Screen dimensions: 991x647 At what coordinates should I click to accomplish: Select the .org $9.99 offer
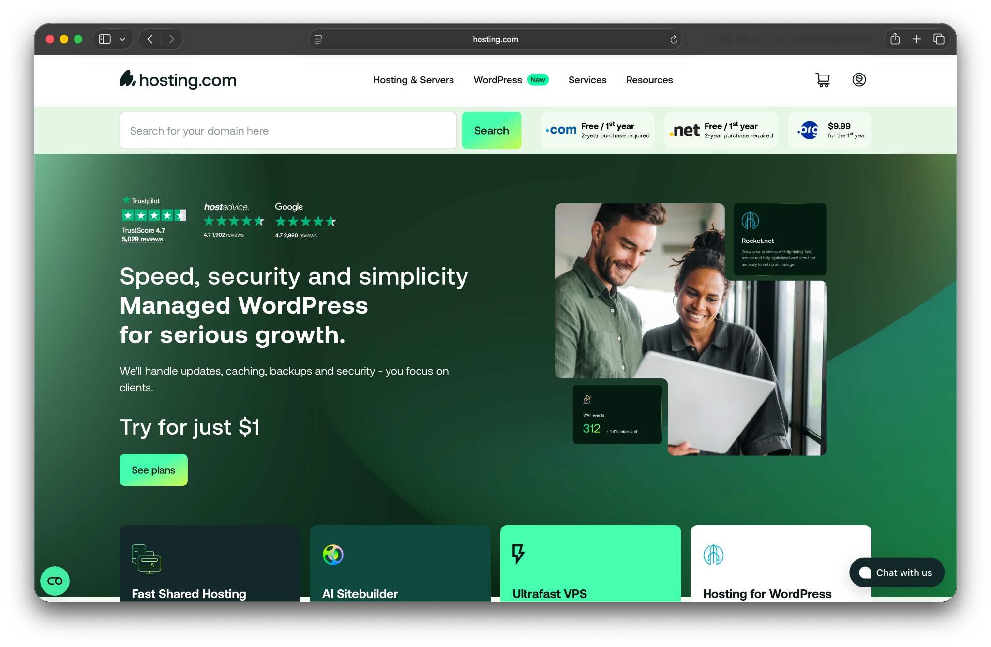point(829,130)
